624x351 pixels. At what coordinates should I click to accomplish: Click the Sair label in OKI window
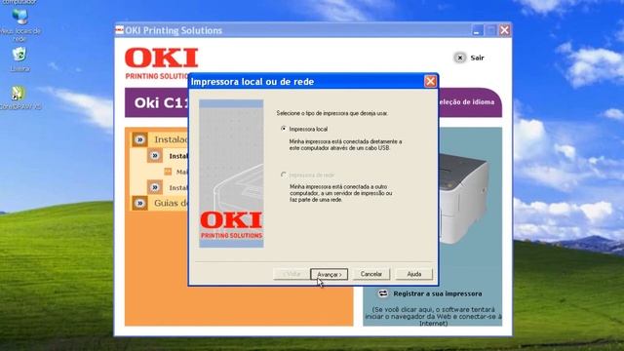[x=477, y=58]
